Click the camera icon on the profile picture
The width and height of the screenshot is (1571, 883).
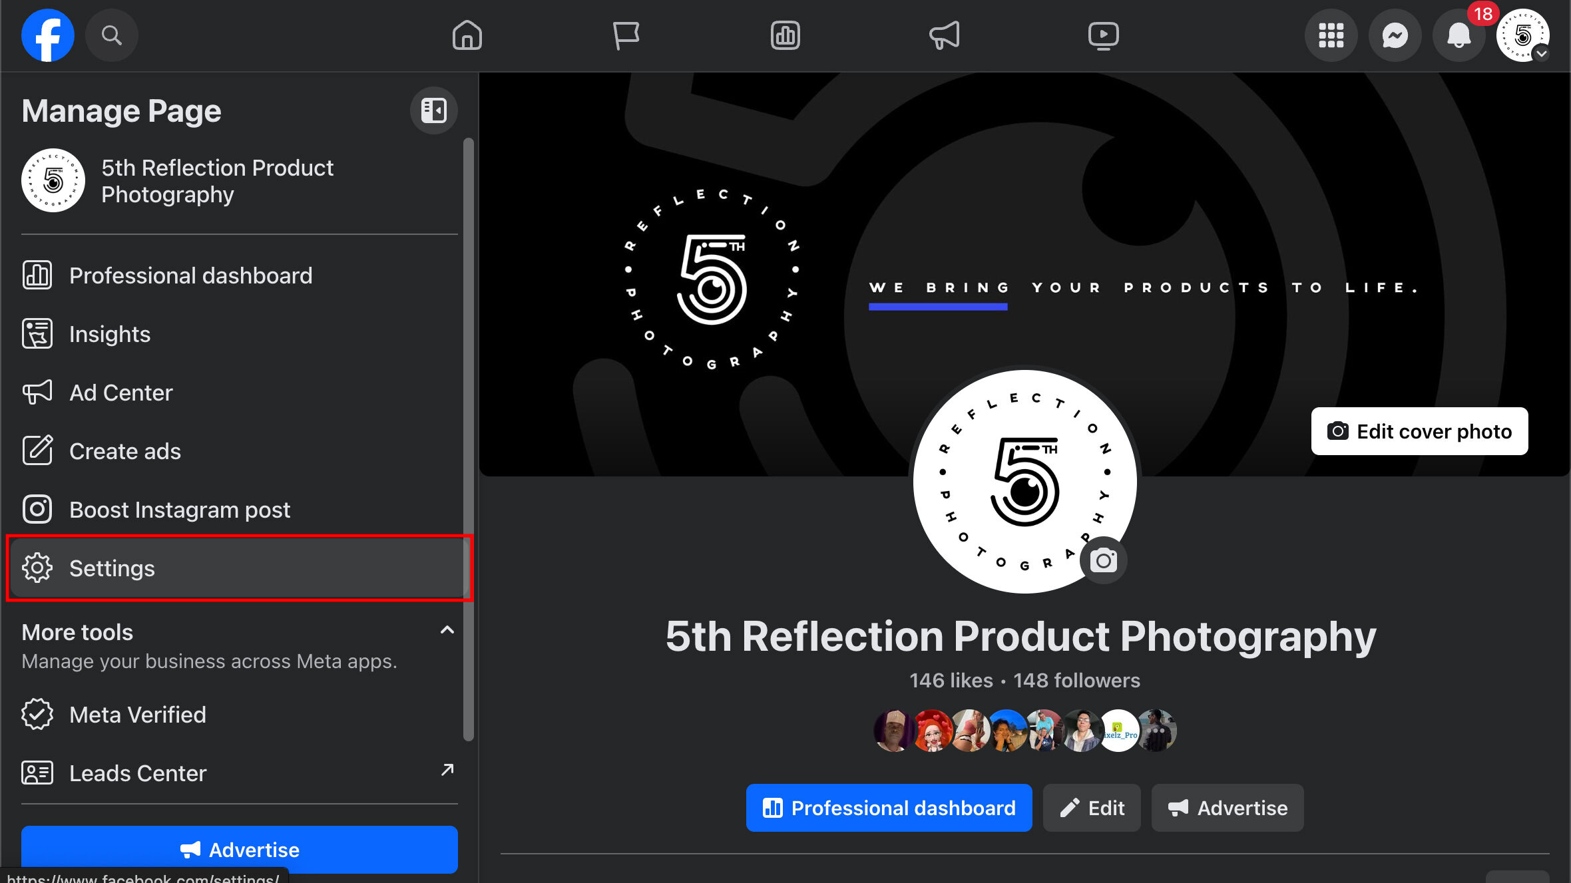1103,560
